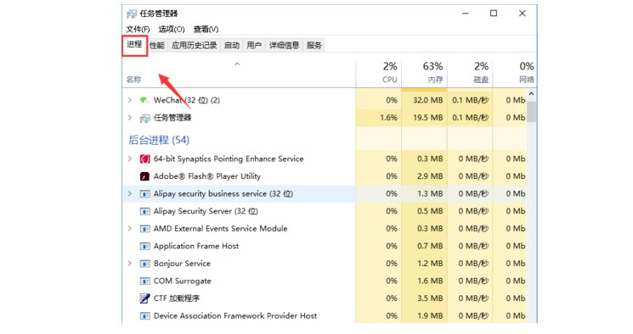The image size is (633, 334).
Task: Click the process list scrollbar thumb
Action: click(x=531, y=112)
